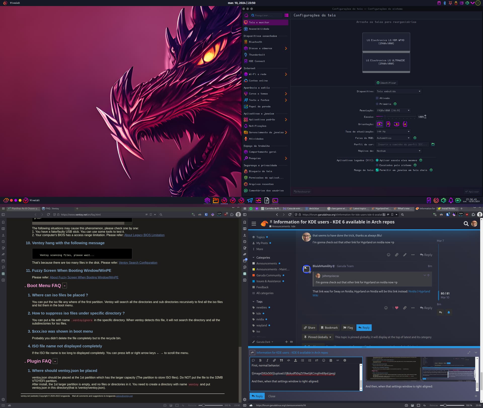The width and height of the screenshot is (483, 408).
Task: Reload the Ventoy FAQ page
Action: coord(48,215)
